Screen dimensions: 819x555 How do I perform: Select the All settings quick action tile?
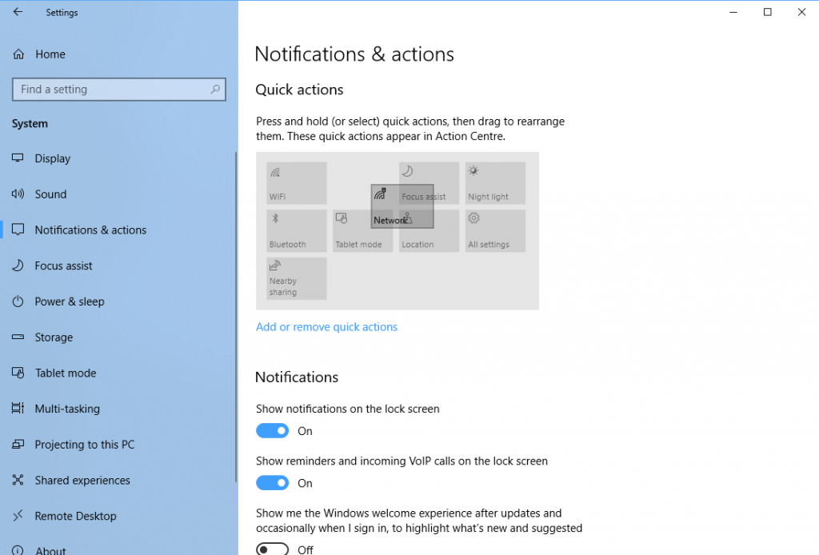tap(495, 231)
